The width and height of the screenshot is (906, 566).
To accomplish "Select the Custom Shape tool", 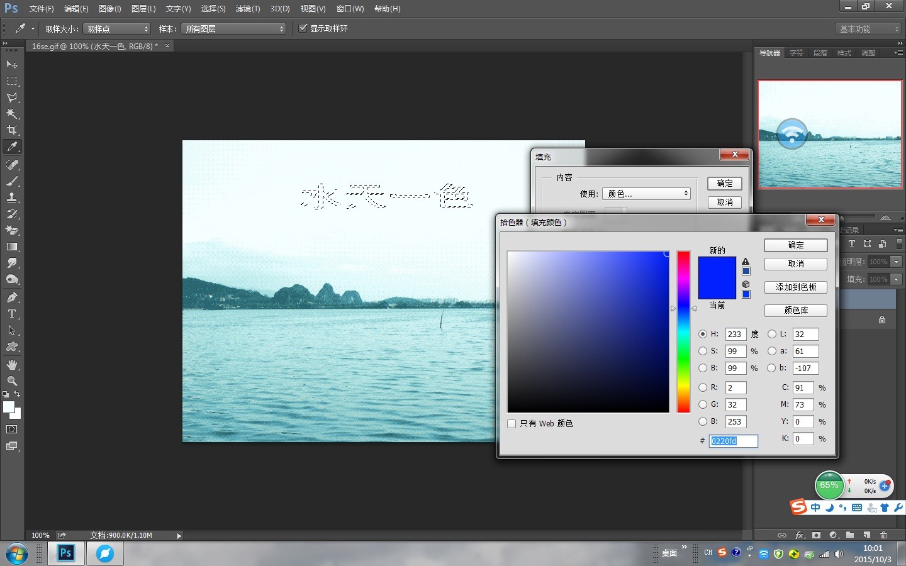I will click(x=12, y=347).
